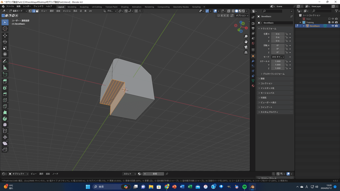Select the Rotate tool in left toolbar

point(5,42)
